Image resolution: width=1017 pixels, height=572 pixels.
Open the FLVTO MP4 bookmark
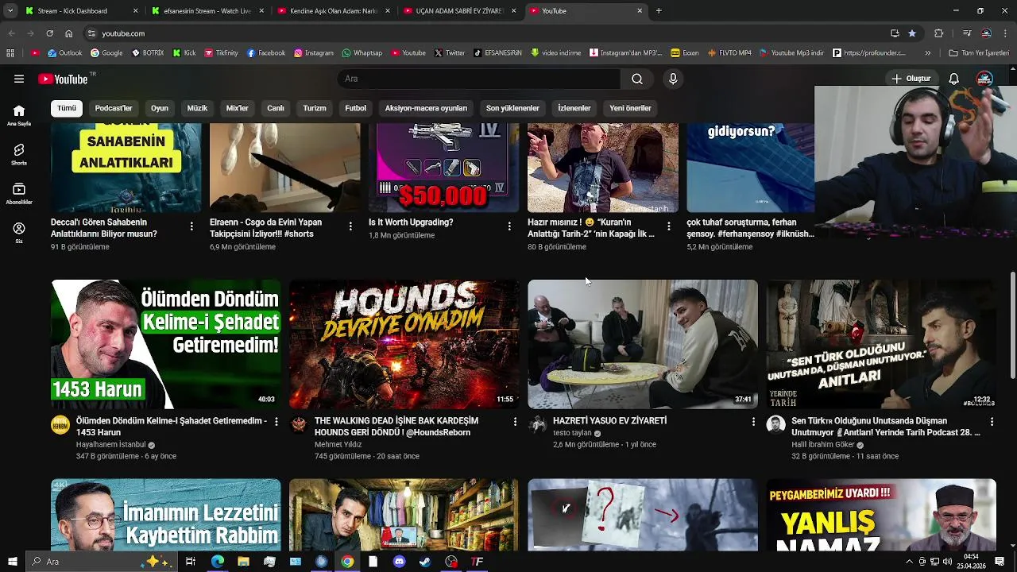[729, 53]
